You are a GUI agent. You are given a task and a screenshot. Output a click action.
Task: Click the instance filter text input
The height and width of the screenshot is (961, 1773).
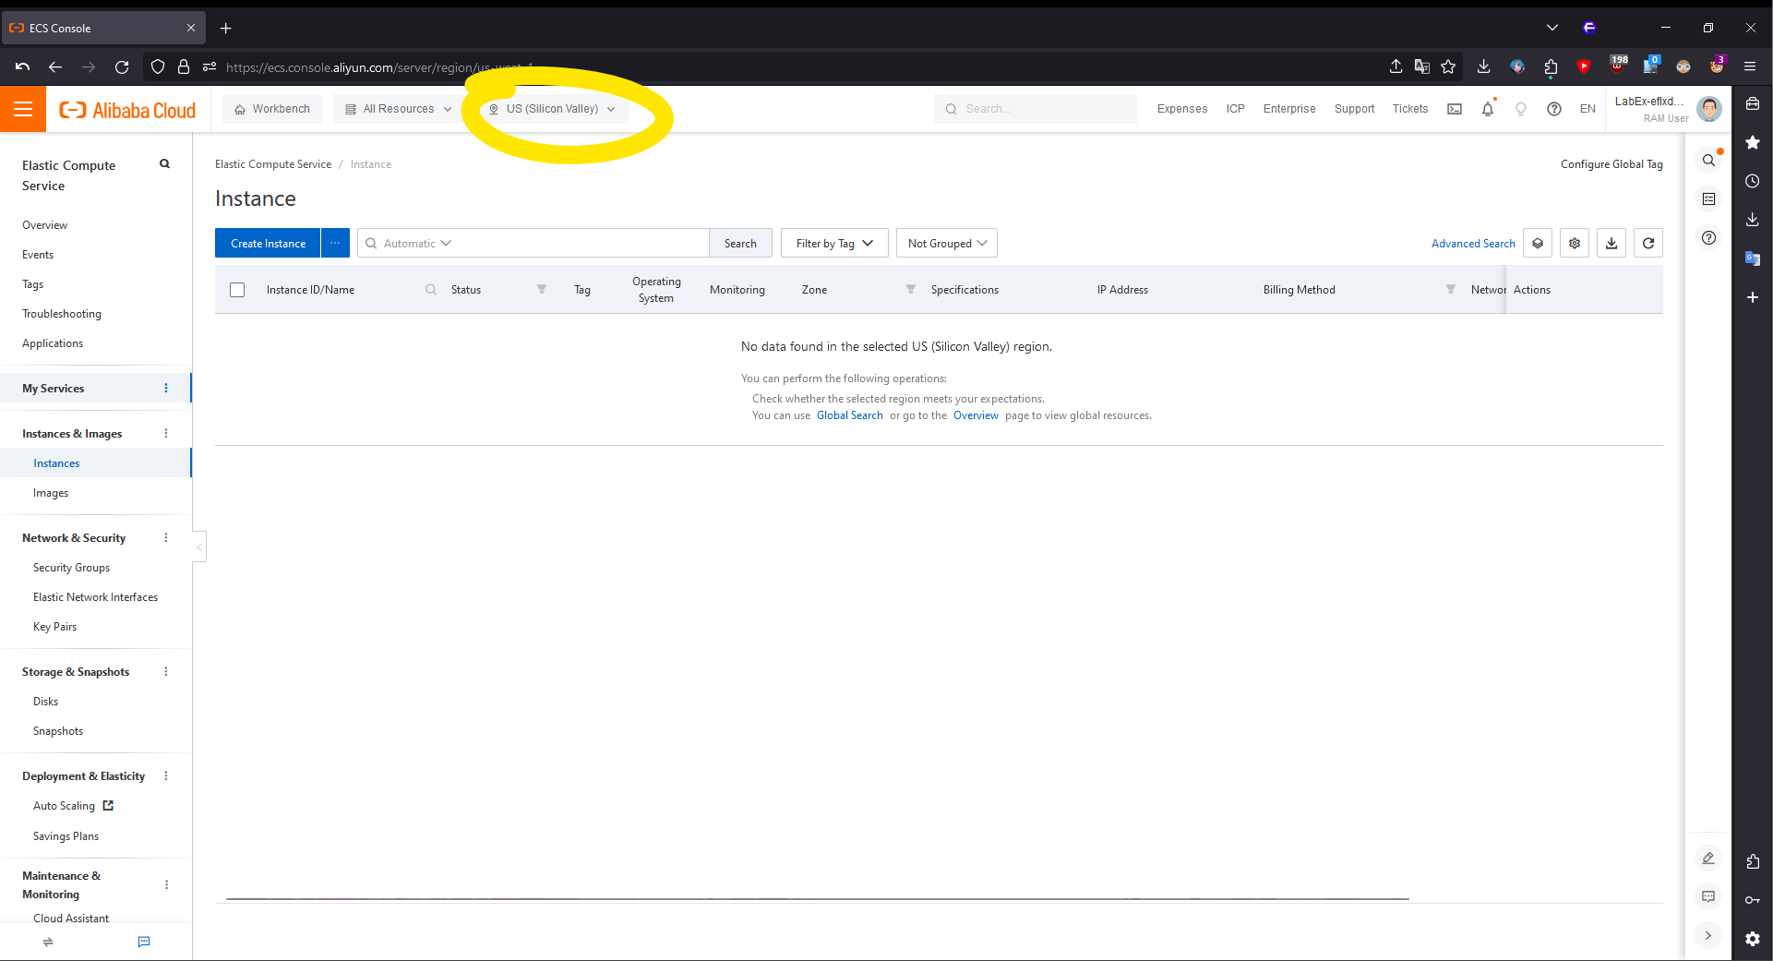pyautogui.click(x=580, y=244)
